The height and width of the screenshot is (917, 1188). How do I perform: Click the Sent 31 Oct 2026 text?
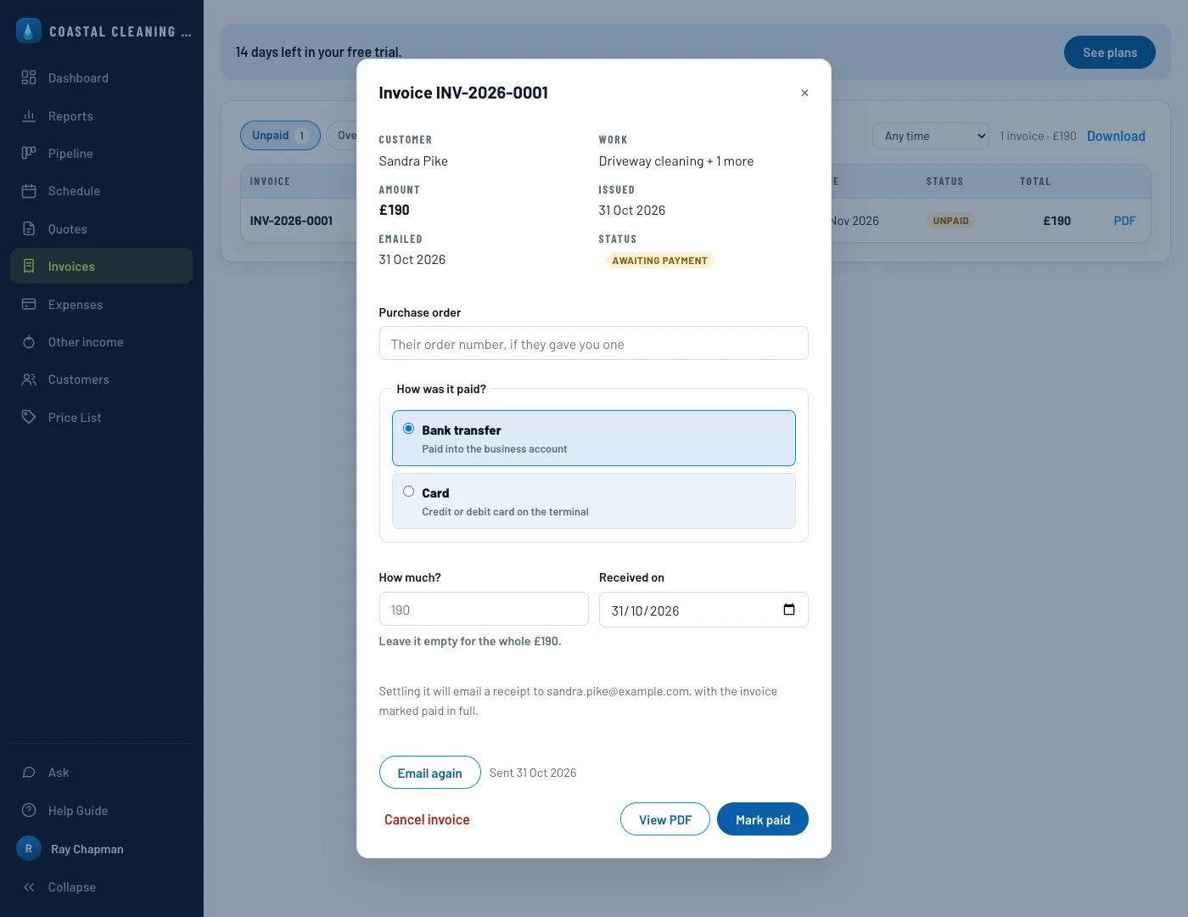pyautogui.click(x=533, y=773)
